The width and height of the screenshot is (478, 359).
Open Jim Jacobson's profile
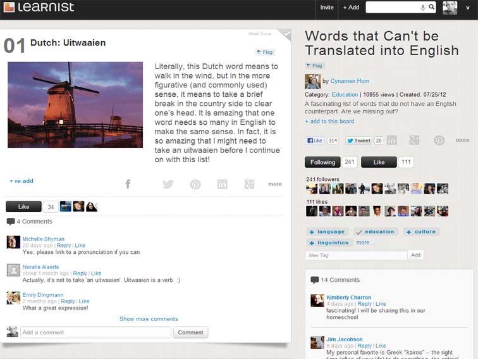click(x=344, y=339)
